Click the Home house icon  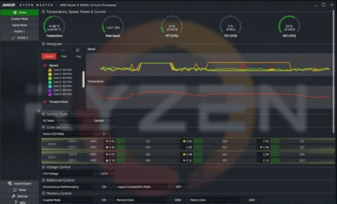[x=15, y=13]
